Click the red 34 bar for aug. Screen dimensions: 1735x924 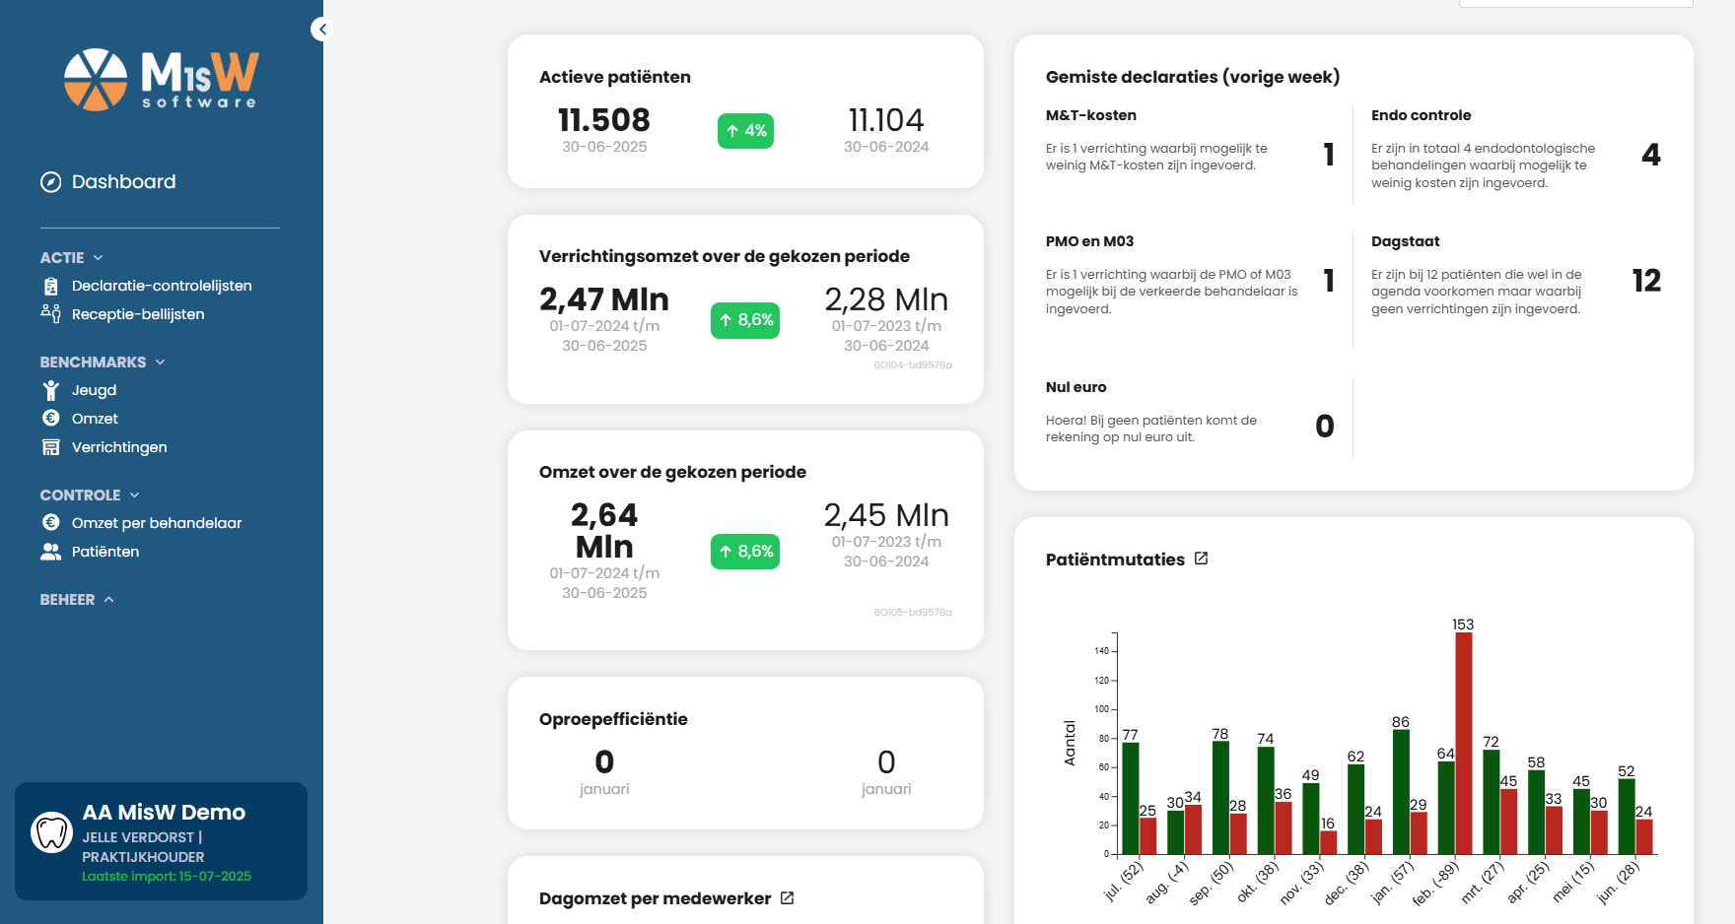(1194, 830)
